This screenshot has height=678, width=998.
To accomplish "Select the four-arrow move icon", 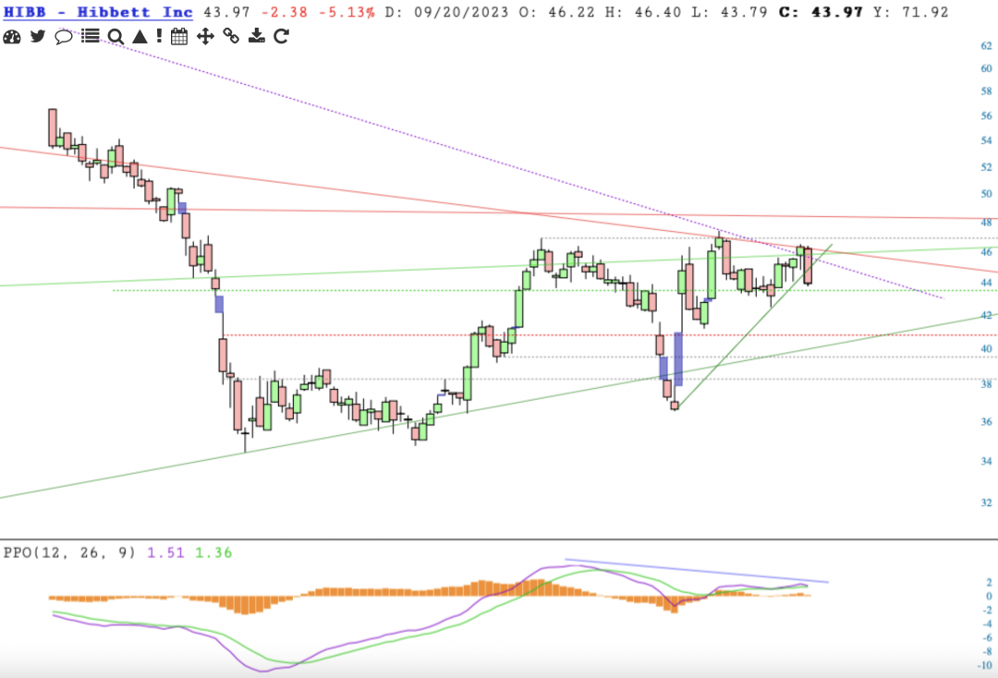I will pyautogui.click(x=205, y=36).
